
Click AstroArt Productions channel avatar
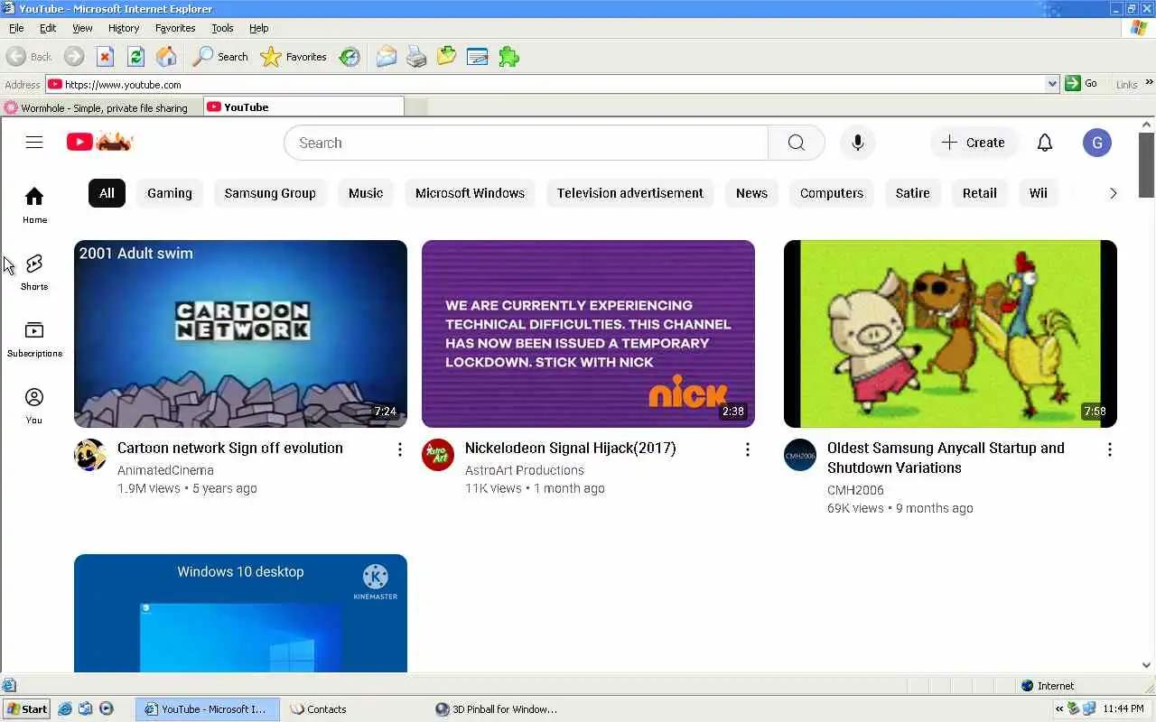438,455
